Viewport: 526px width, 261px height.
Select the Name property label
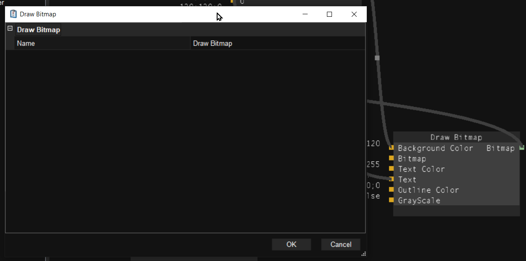pyautogui.click(x=26, y=44)
